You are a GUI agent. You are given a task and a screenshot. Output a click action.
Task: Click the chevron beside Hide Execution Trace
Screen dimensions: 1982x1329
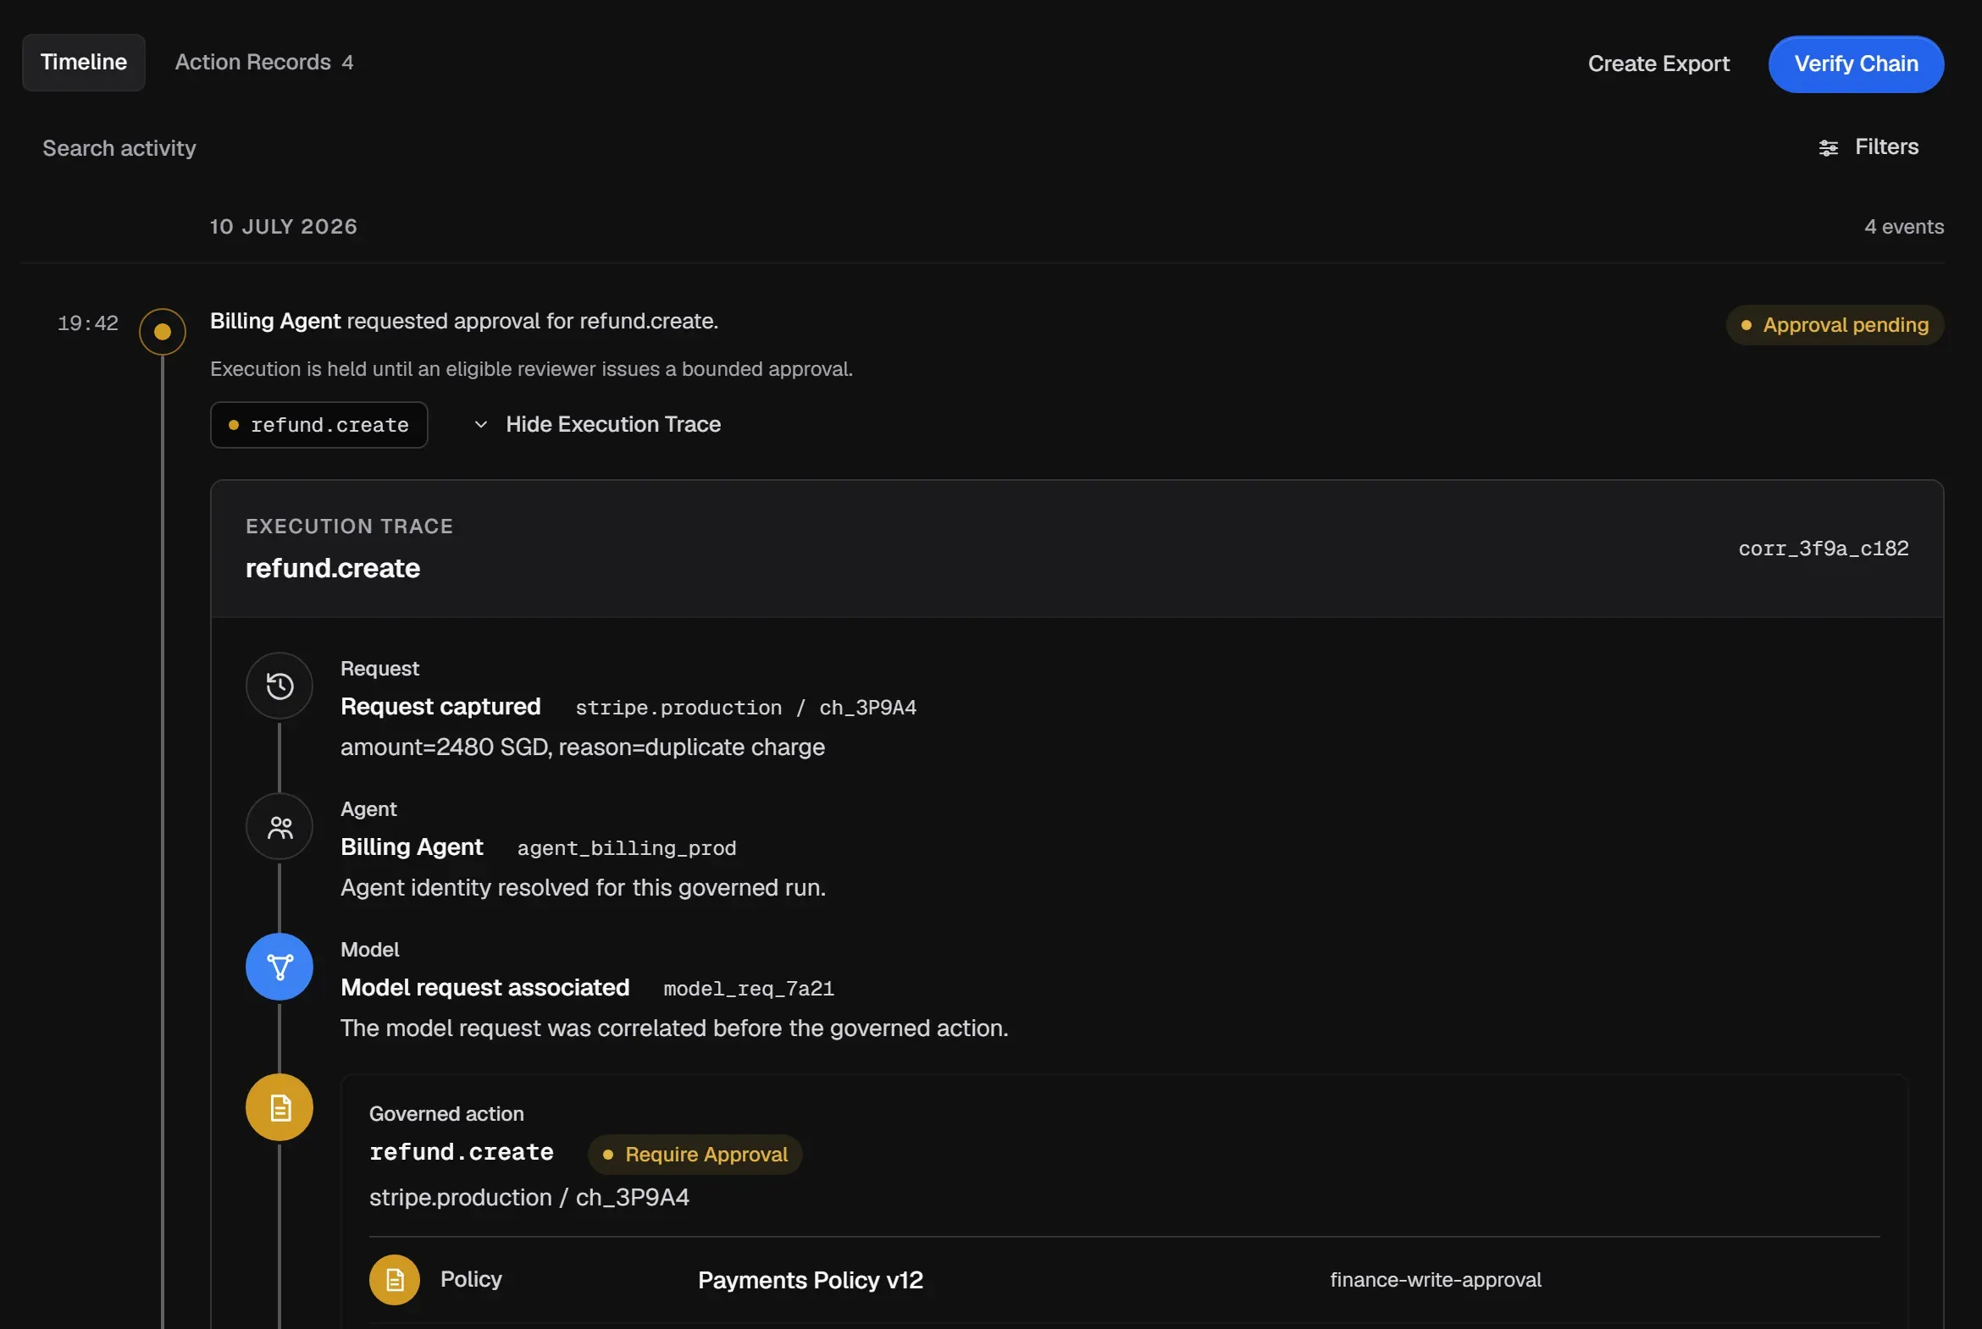(481, 424)
